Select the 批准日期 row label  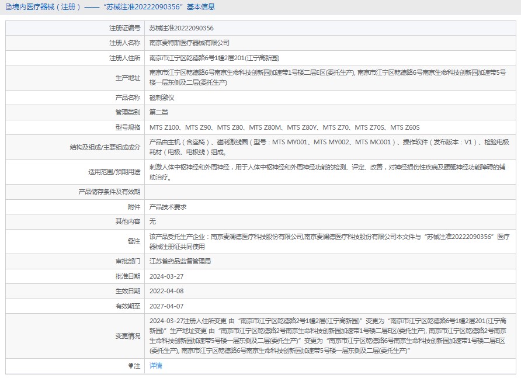coord(128,276)
